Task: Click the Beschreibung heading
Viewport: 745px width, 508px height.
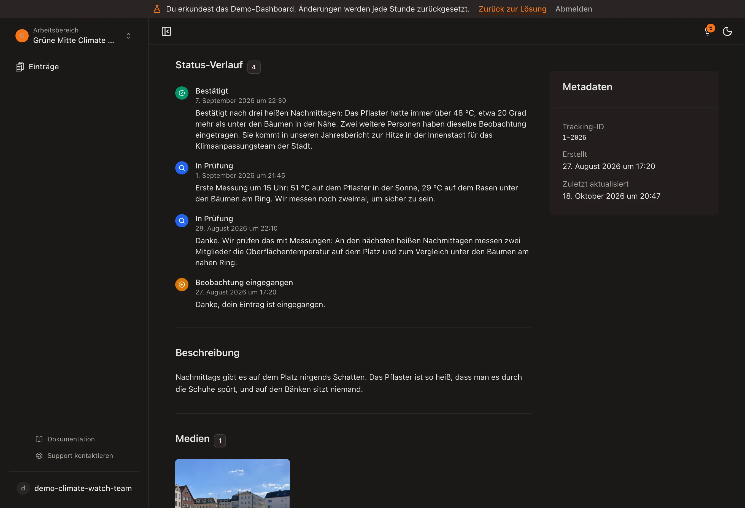Action: point(207,353)
